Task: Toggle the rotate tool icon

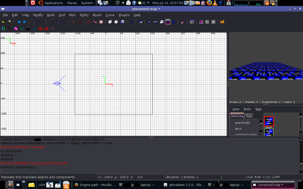Action: [155, 22]
